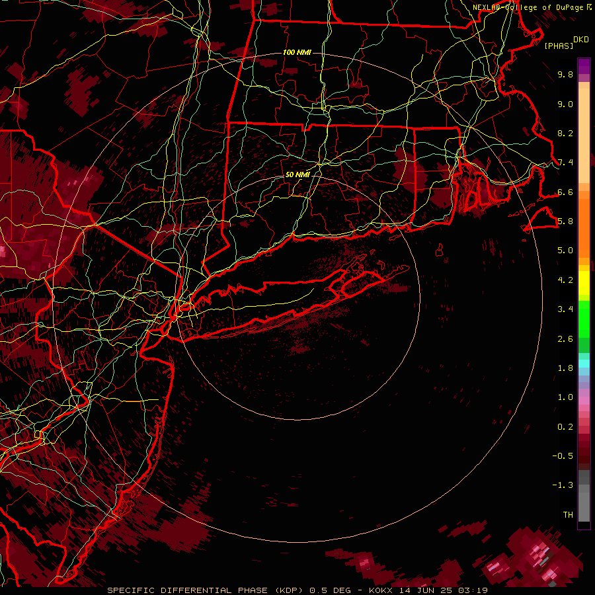The image size is (595, 595).
Task: Click the 50 NMI range ring label
Action: tap(297, 175)
